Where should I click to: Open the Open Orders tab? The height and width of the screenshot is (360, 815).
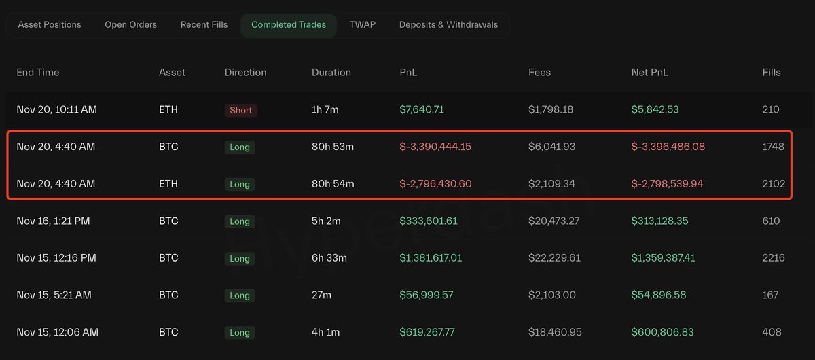[130, 25]
